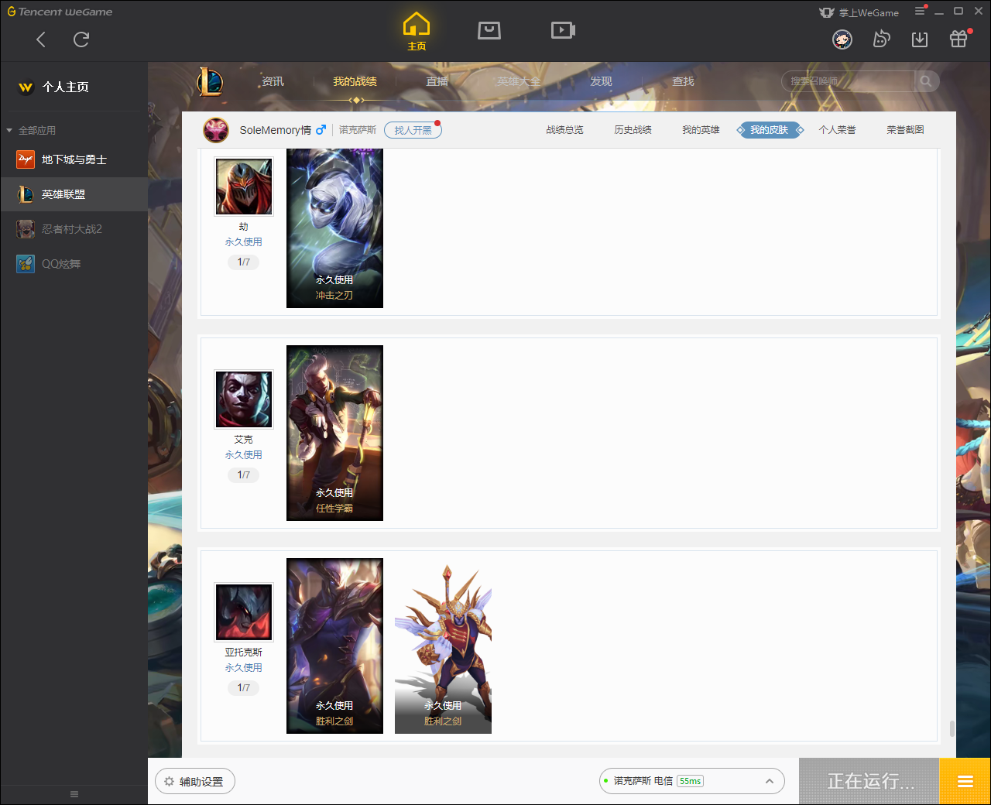Open the 主页 home icon
Image resolution: width=991 pixels, height=805 pixels.
point(417,32)
